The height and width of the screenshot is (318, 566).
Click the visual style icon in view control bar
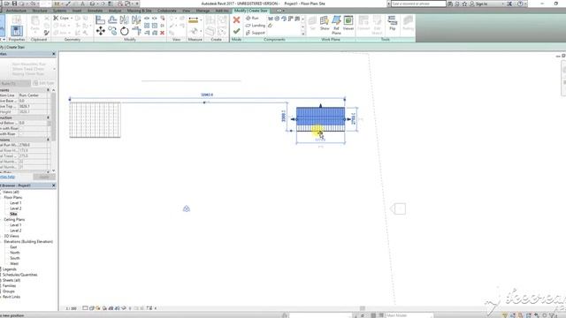[x=92, y=308]
